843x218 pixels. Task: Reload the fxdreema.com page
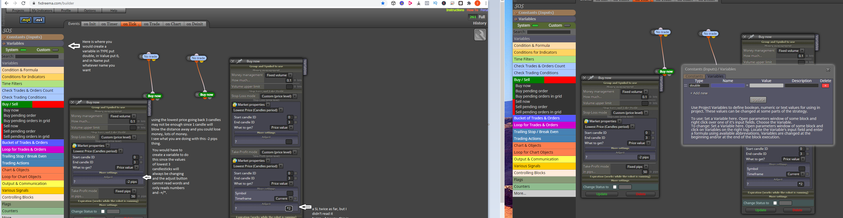(x=24, y=3)
